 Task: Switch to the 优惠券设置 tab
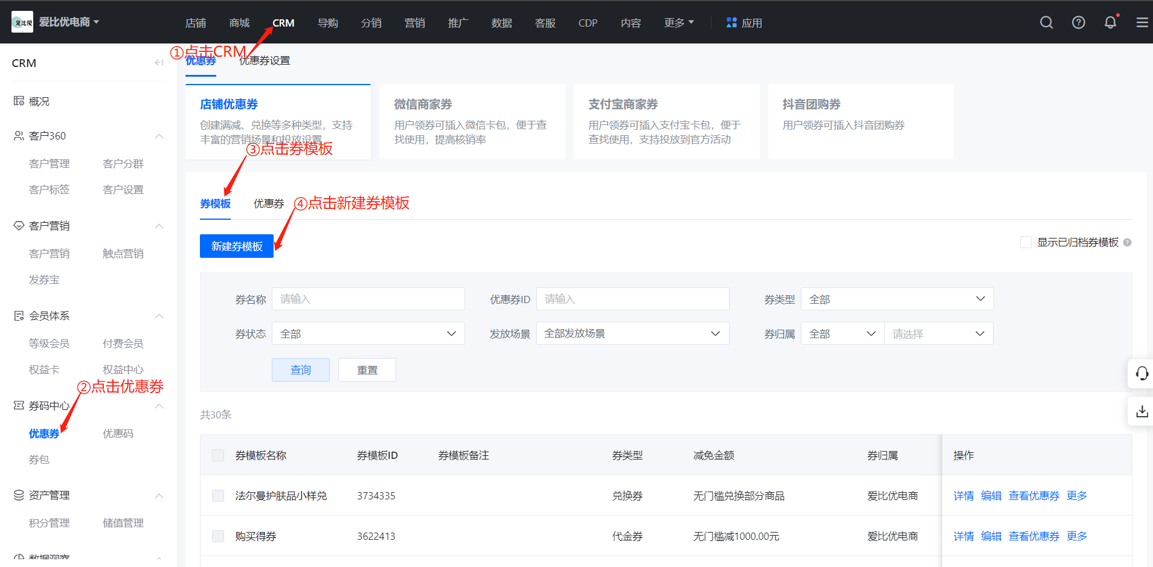tap(265, 60)
